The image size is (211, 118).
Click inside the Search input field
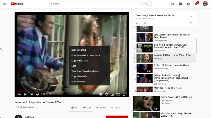pos(95,4)
